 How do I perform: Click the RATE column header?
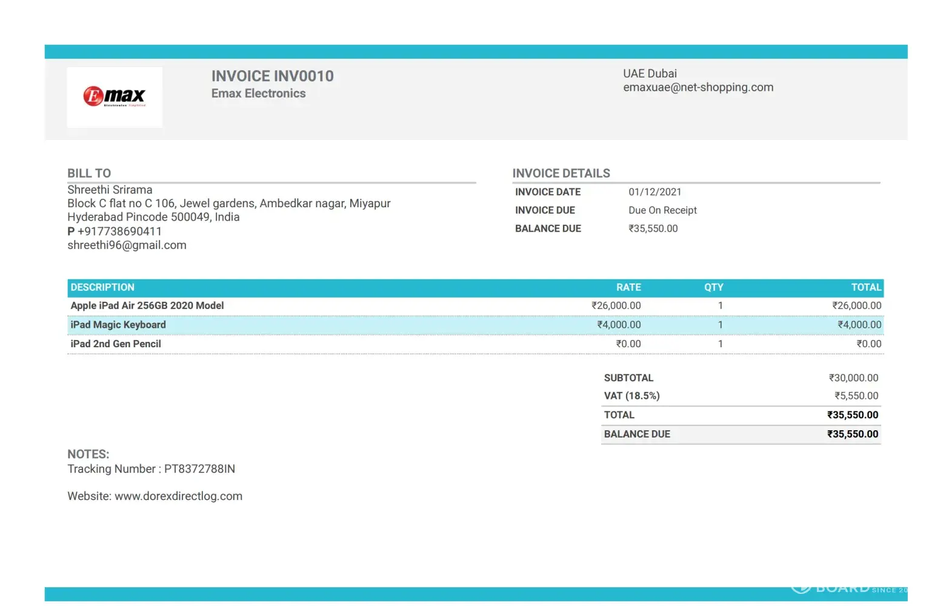tap(628, 288)
